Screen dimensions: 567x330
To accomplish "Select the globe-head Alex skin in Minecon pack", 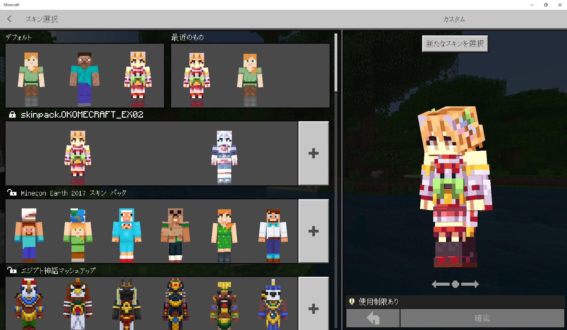I will 78,235.
